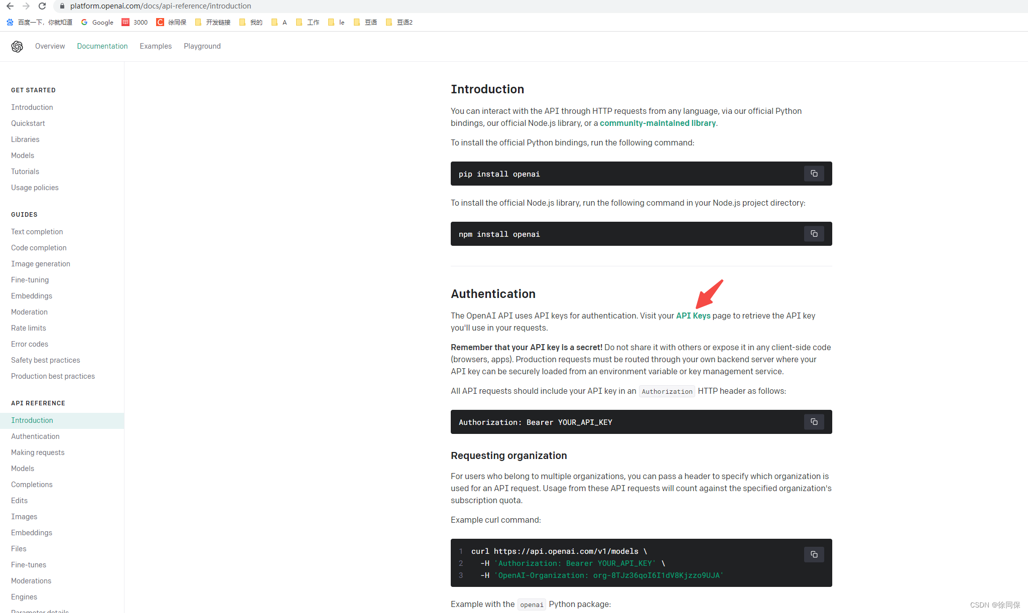Copy the pip install openai command

(814, 174)
